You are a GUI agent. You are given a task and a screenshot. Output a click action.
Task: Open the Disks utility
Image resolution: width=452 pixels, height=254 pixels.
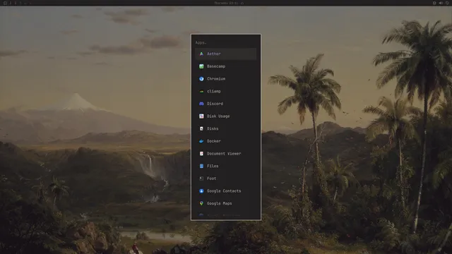click(226, 128)
